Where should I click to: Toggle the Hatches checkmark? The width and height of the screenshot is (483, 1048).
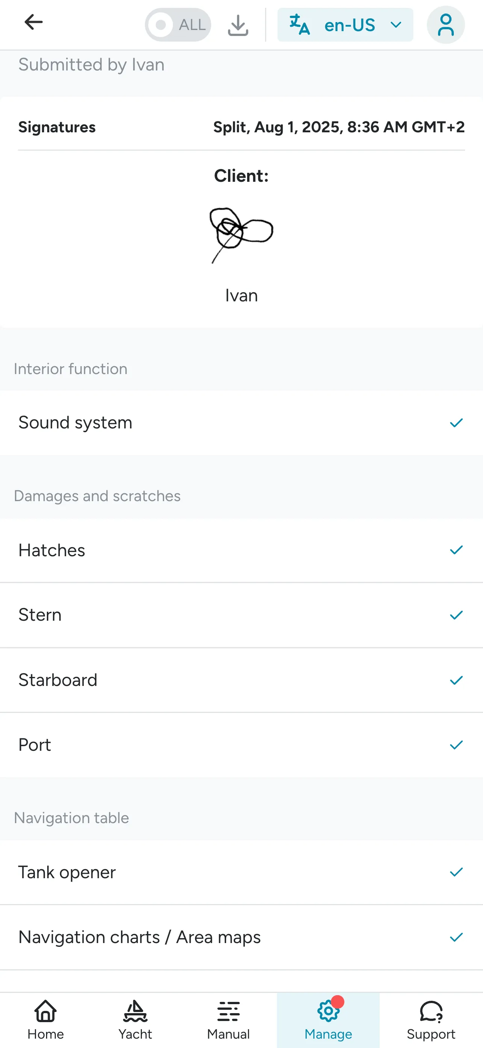coord(456,550)
